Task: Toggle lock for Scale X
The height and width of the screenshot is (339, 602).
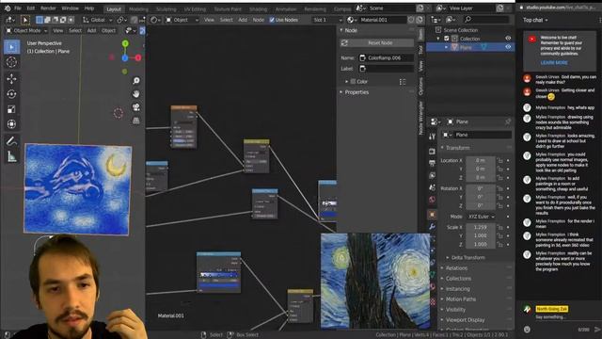Action: 499,228
